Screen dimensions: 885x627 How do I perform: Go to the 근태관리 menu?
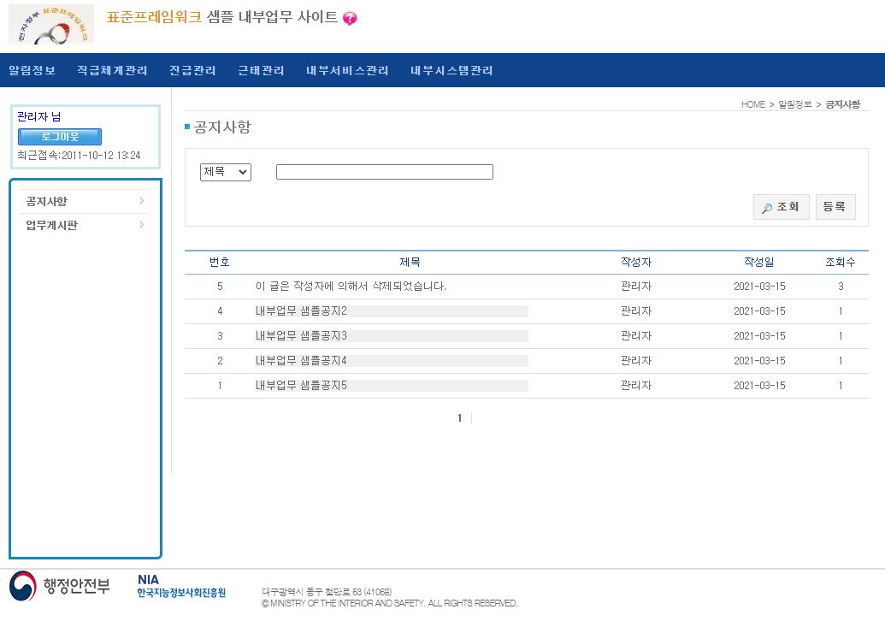click(x=261, y=70)
